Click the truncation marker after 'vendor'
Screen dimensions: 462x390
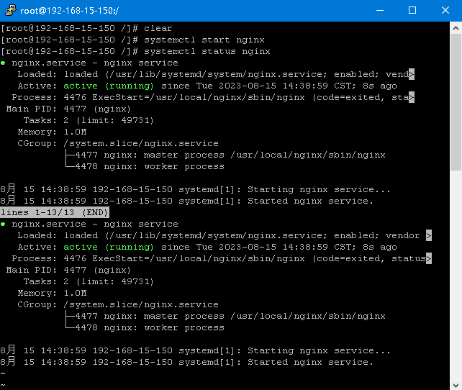(x=429, y=235)
